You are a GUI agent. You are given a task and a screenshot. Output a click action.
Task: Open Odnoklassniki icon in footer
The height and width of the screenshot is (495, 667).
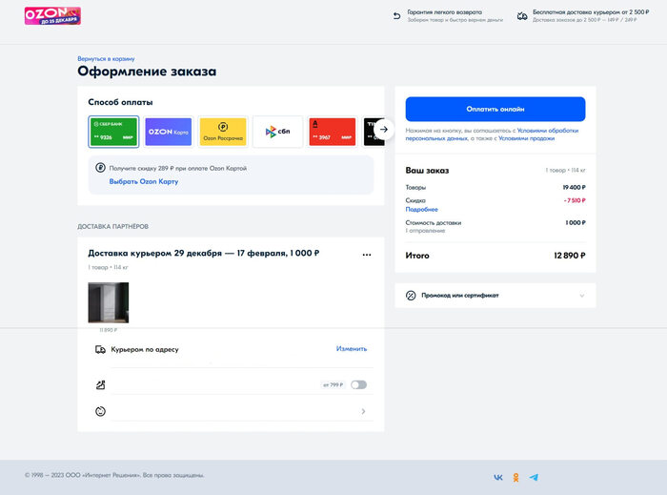516,477
